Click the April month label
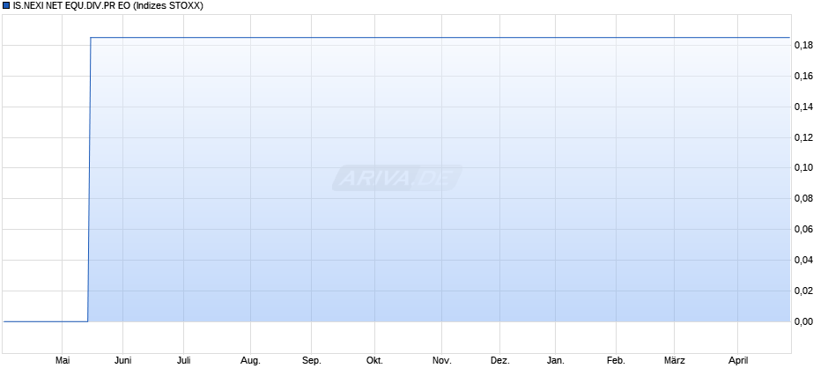This screenshot has height=383, width=828. pyautogui.click(x=738, y=360)
